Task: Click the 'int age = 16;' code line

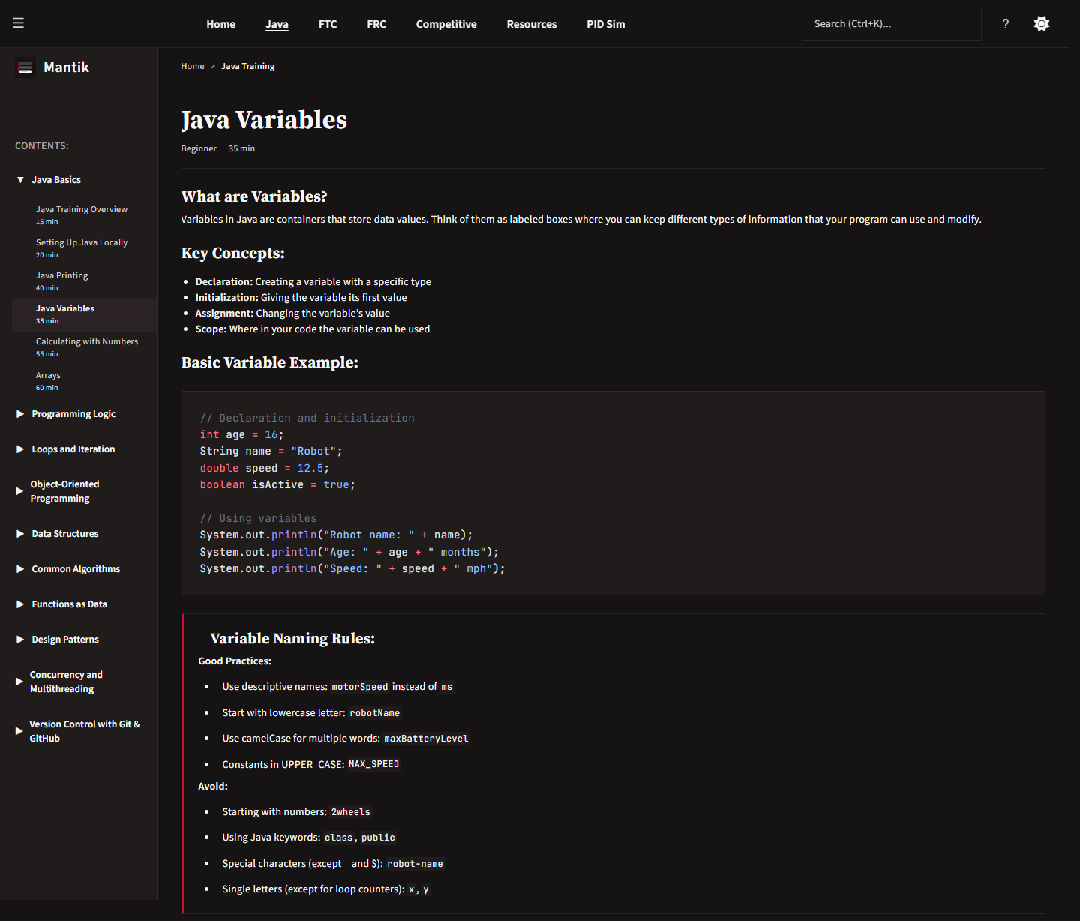Action: pyautogui.click(x=241, y=434)
